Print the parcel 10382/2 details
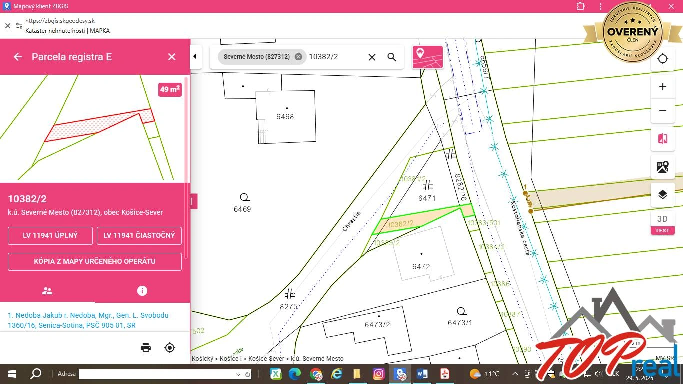This screenshot has width=683, height=384. (x=145, y=348)
